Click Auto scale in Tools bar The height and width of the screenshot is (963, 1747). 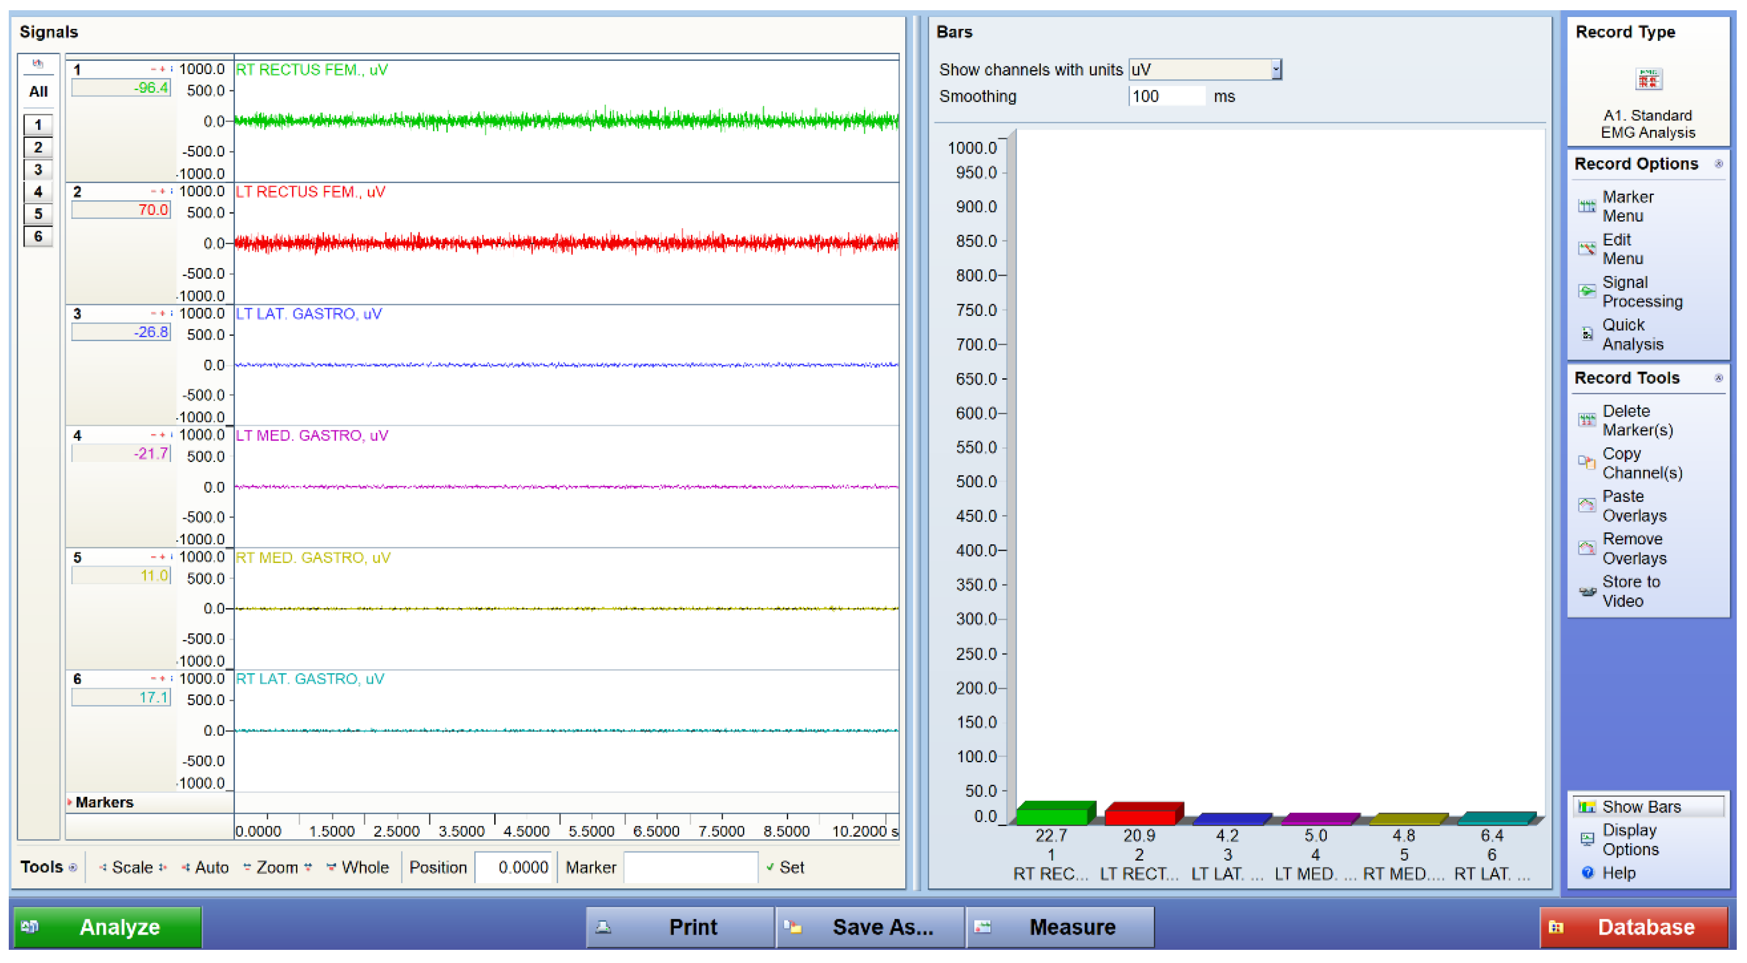[211, 867]
